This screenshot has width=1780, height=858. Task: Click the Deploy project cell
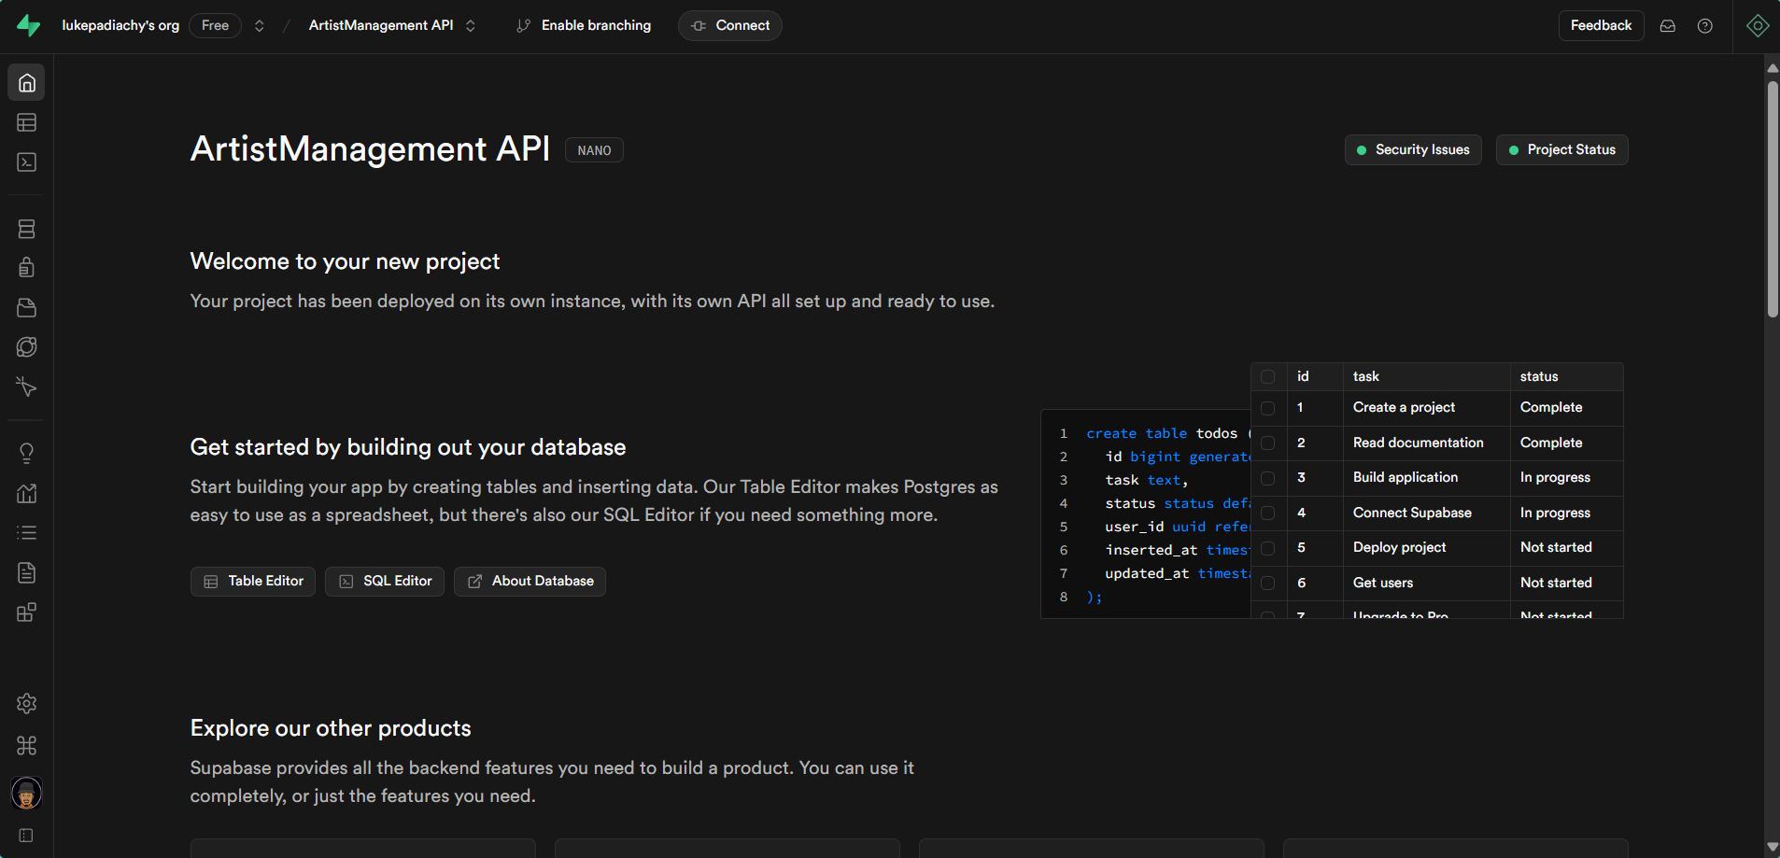pos(1427,548)
